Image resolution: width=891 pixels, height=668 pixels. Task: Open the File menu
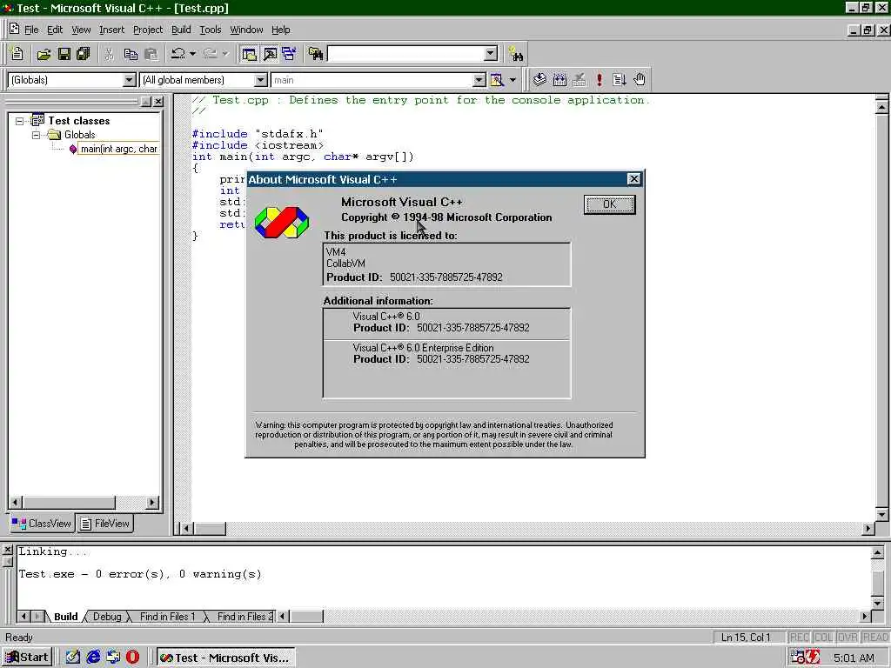click(x=31, y=30)
